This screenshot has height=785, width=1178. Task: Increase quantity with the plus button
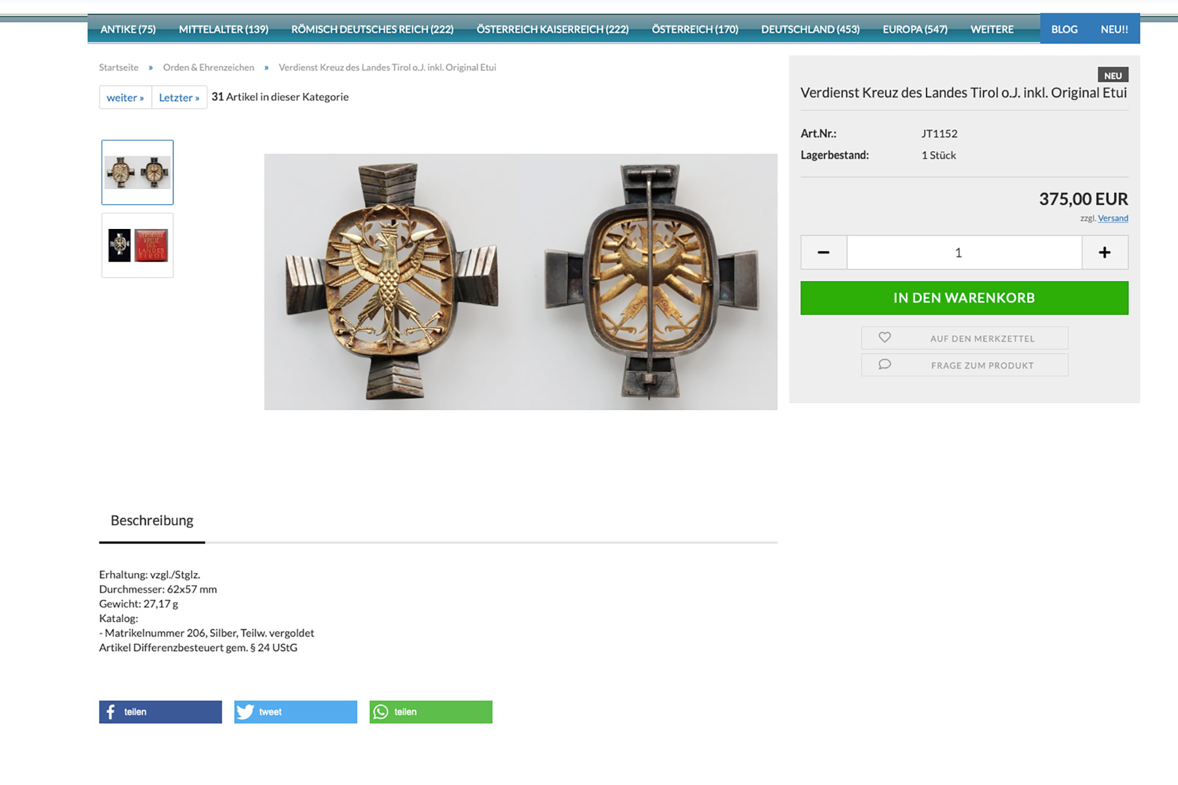tap(1105, 253)
